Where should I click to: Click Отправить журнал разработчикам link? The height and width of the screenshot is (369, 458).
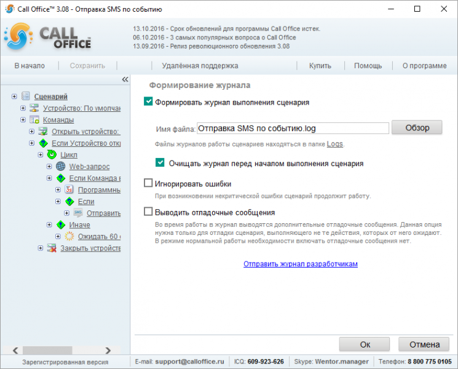(301, 264)
